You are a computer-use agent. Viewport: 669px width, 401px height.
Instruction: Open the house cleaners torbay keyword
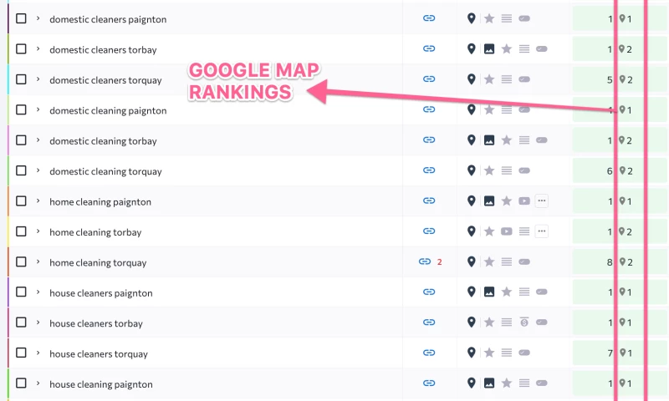click(96, 323)
